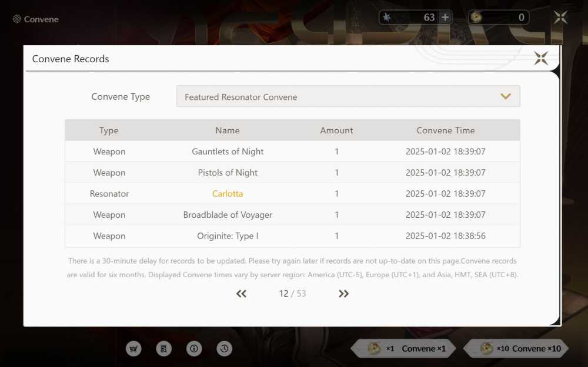Show details with the info icon
Screen dimensions: 588x367
(194, 349)
